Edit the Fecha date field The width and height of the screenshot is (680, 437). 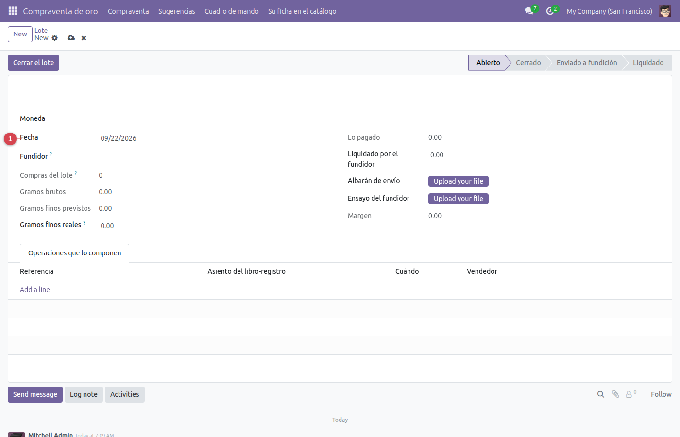click(x=215, y=138)
